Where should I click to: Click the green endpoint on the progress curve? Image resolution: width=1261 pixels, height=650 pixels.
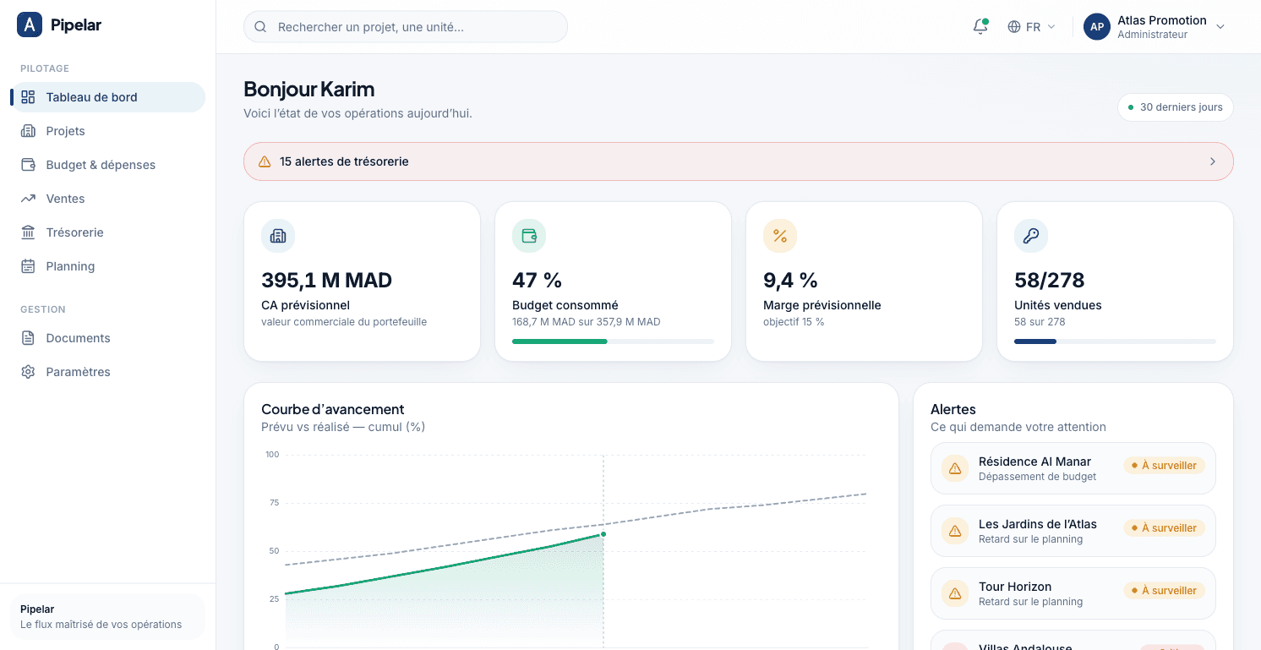click(x=603, y=534)
